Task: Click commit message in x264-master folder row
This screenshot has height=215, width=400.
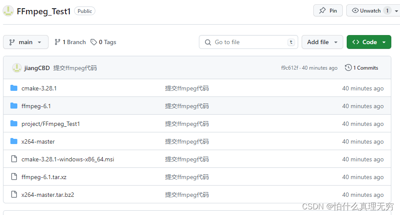Action: click(187, 141)
